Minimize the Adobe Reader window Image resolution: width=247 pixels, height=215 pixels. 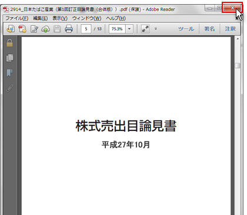210,8
